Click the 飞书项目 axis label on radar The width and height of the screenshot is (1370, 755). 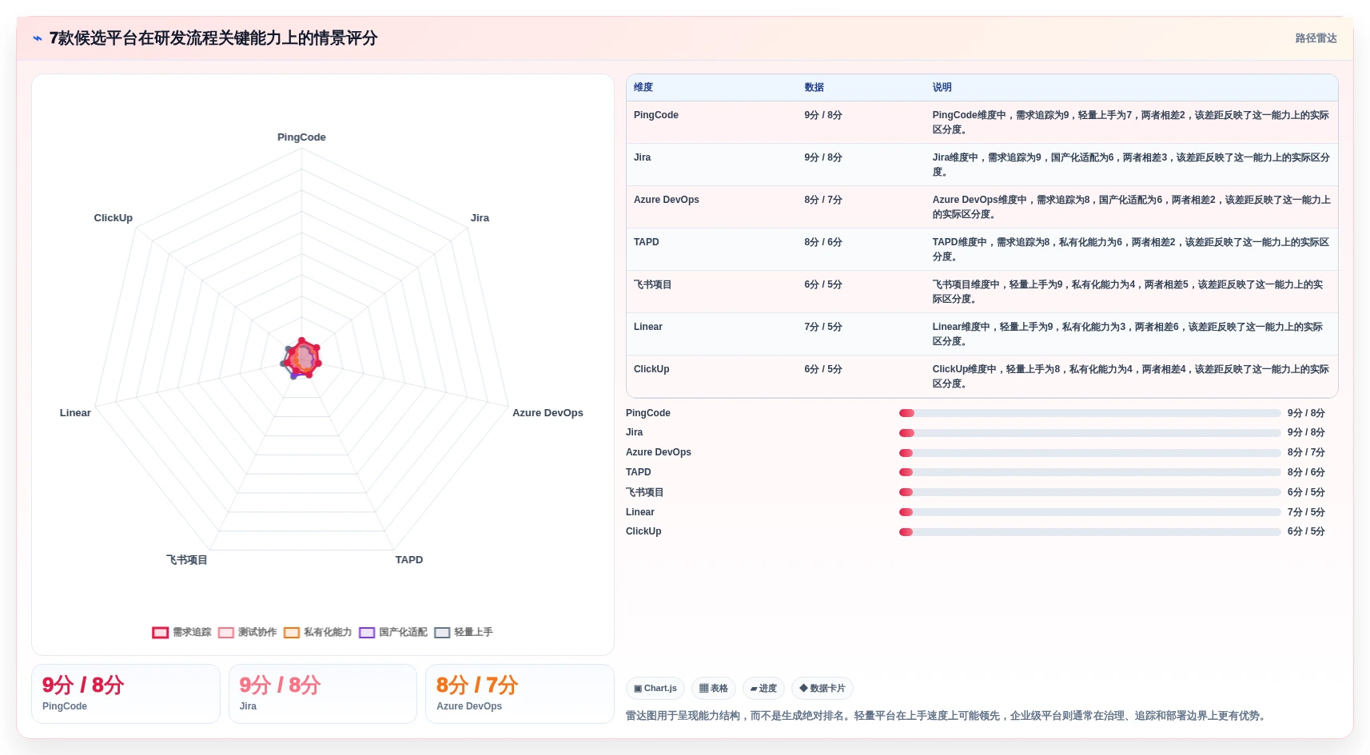[x=187, y=560]
